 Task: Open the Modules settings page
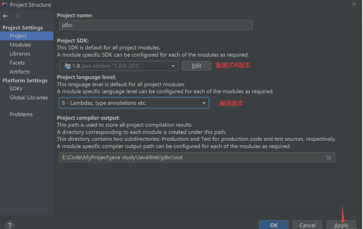pos(20,45)
